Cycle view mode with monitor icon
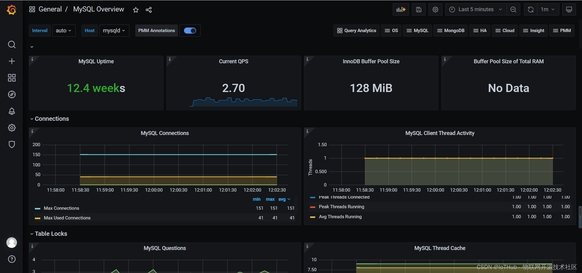582x273 pixels. point(569,9)
